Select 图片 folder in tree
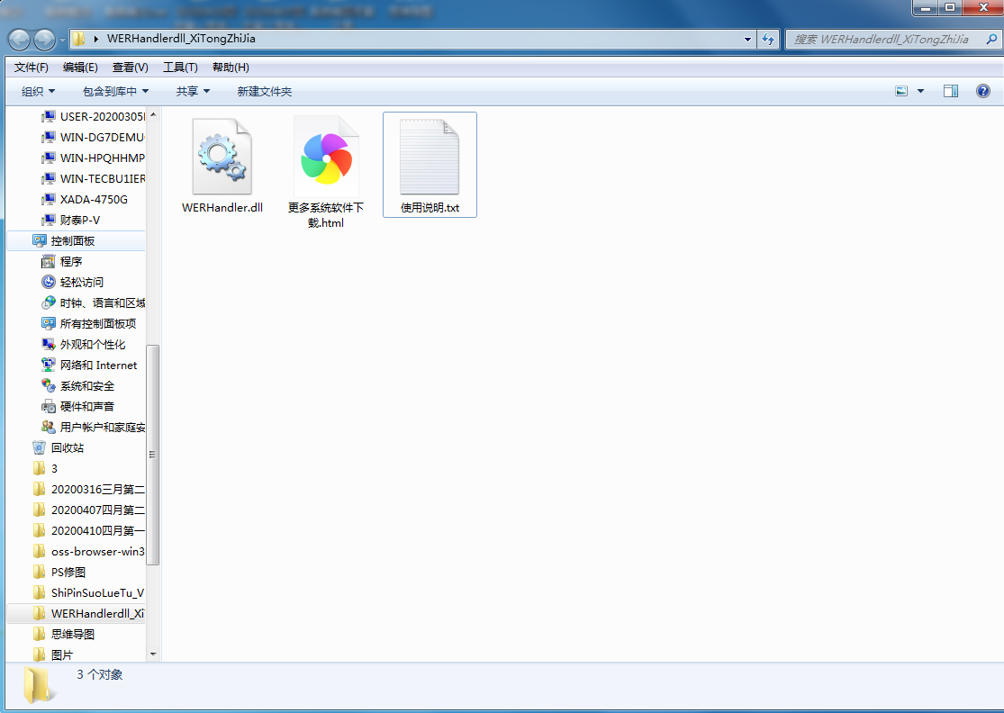 click(52, 654)
